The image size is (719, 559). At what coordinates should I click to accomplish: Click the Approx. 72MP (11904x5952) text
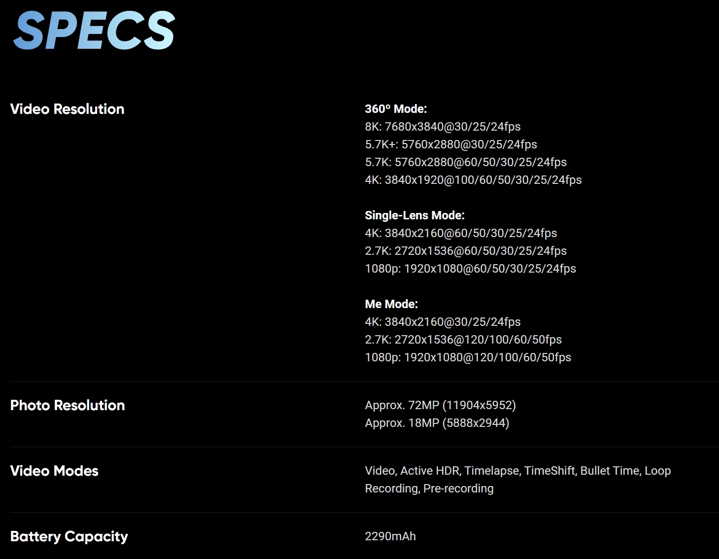point(441,405)
